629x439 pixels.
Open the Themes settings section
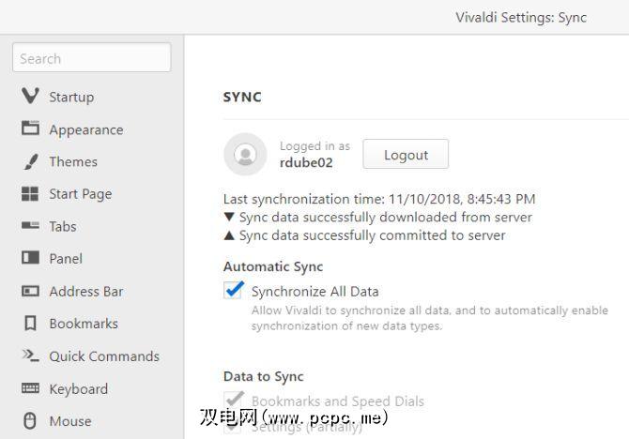73,161
